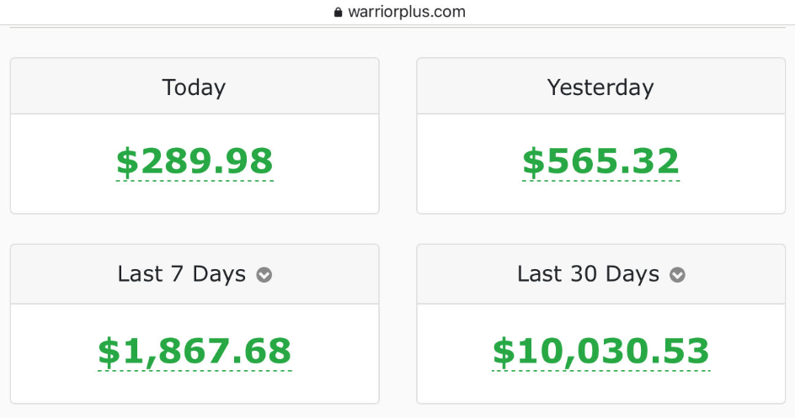The width and height of the screenshot is (795, 418).
Task: Expand the Last 7 Days dropdown arrow
Action: tap(264, 275)
